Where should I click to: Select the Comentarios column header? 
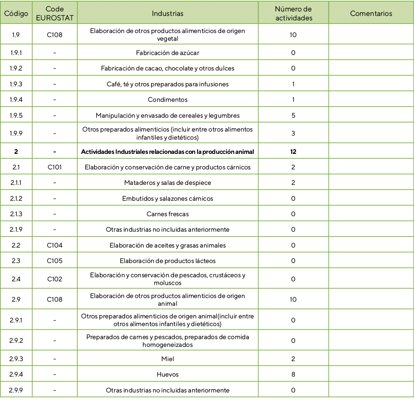coord(371,13)
